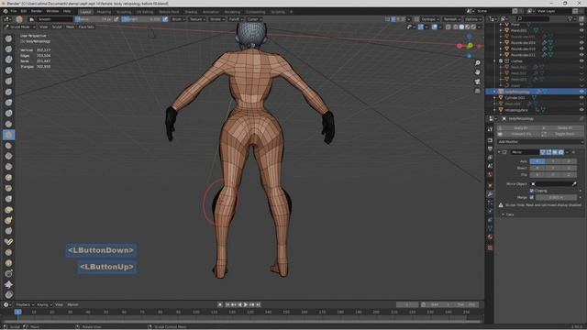The image size is (587, 330).
Task: Open the Scene properties tab
Action: (x=490, y=166)
